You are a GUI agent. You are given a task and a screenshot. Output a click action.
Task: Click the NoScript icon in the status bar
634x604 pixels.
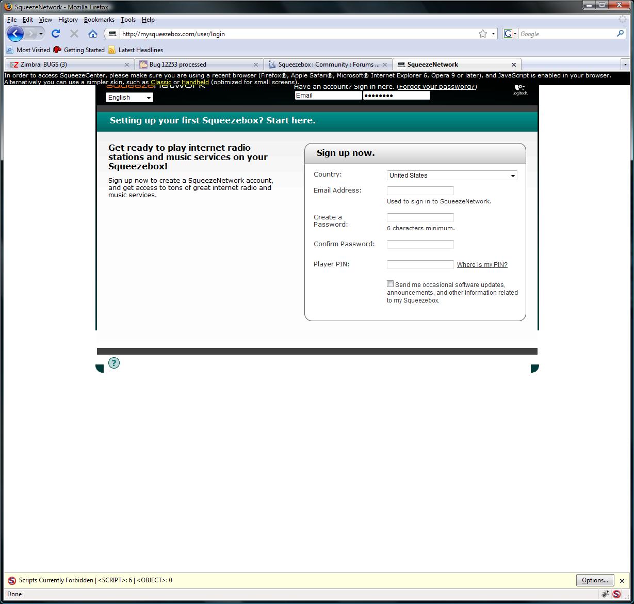[616, 594]
